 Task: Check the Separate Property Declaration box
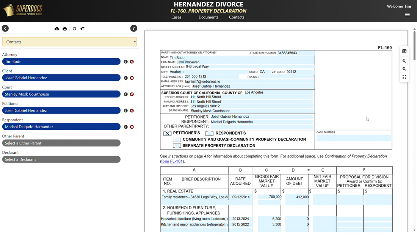(177, 146)
